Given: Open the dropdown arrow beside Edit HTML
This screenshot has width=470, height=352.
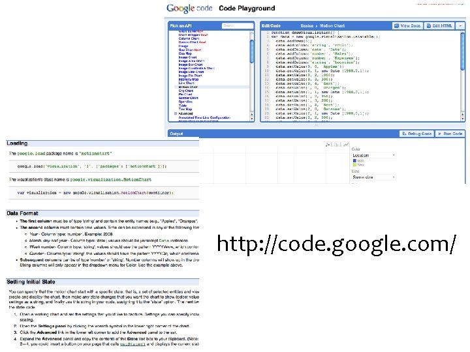Looking at the screenshot, I should coord(460,25).
